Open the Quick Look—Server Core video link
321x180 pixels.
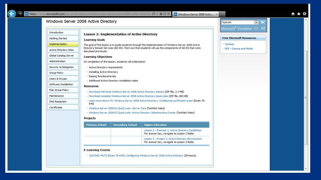click(x=117, y=108)
